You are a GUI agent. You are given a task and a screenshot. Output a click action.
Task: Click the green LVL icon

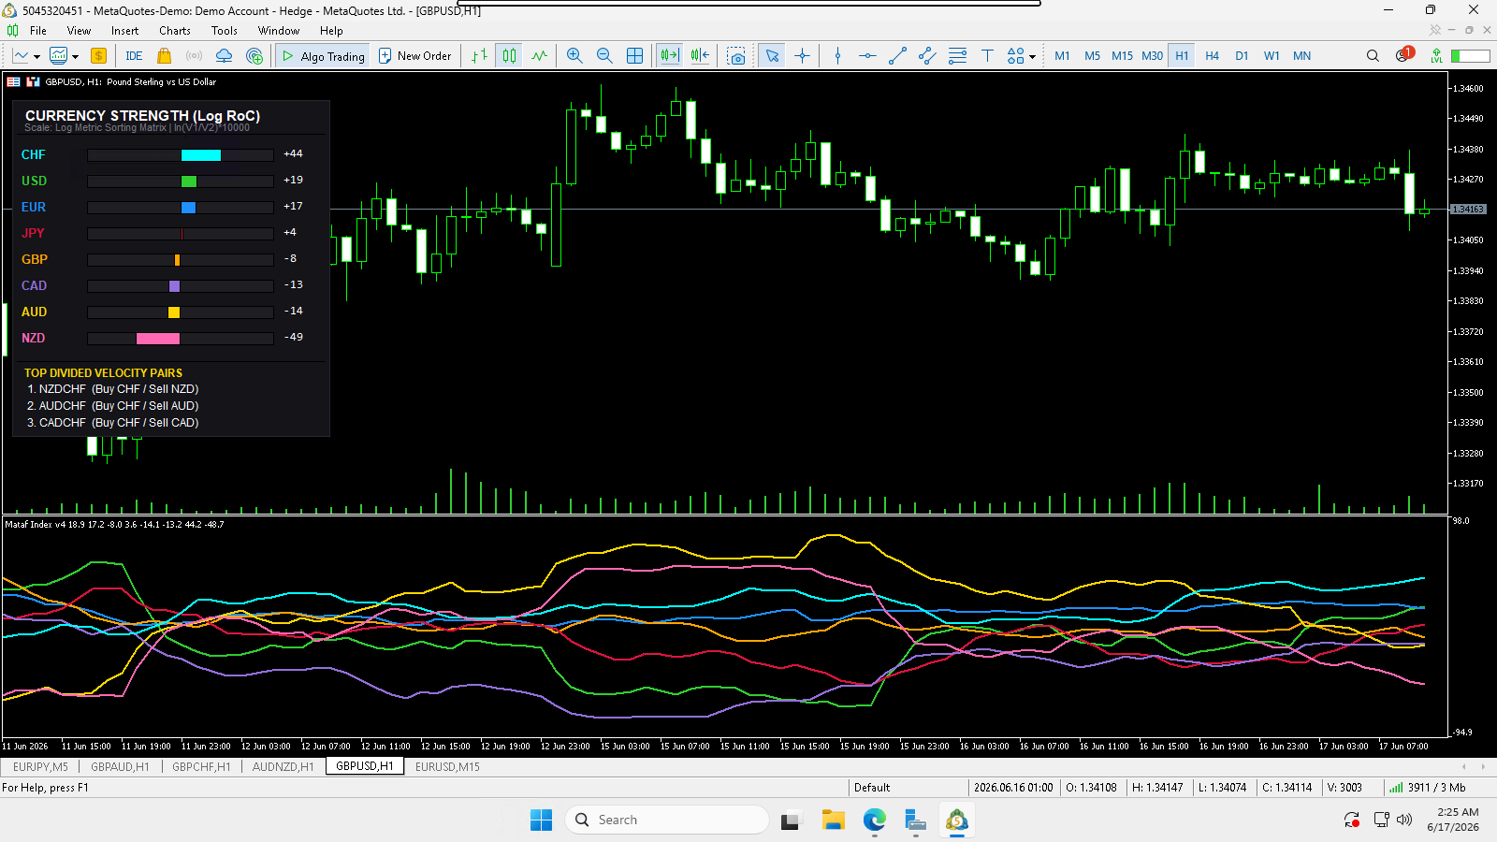click(x=1436, y=56)
